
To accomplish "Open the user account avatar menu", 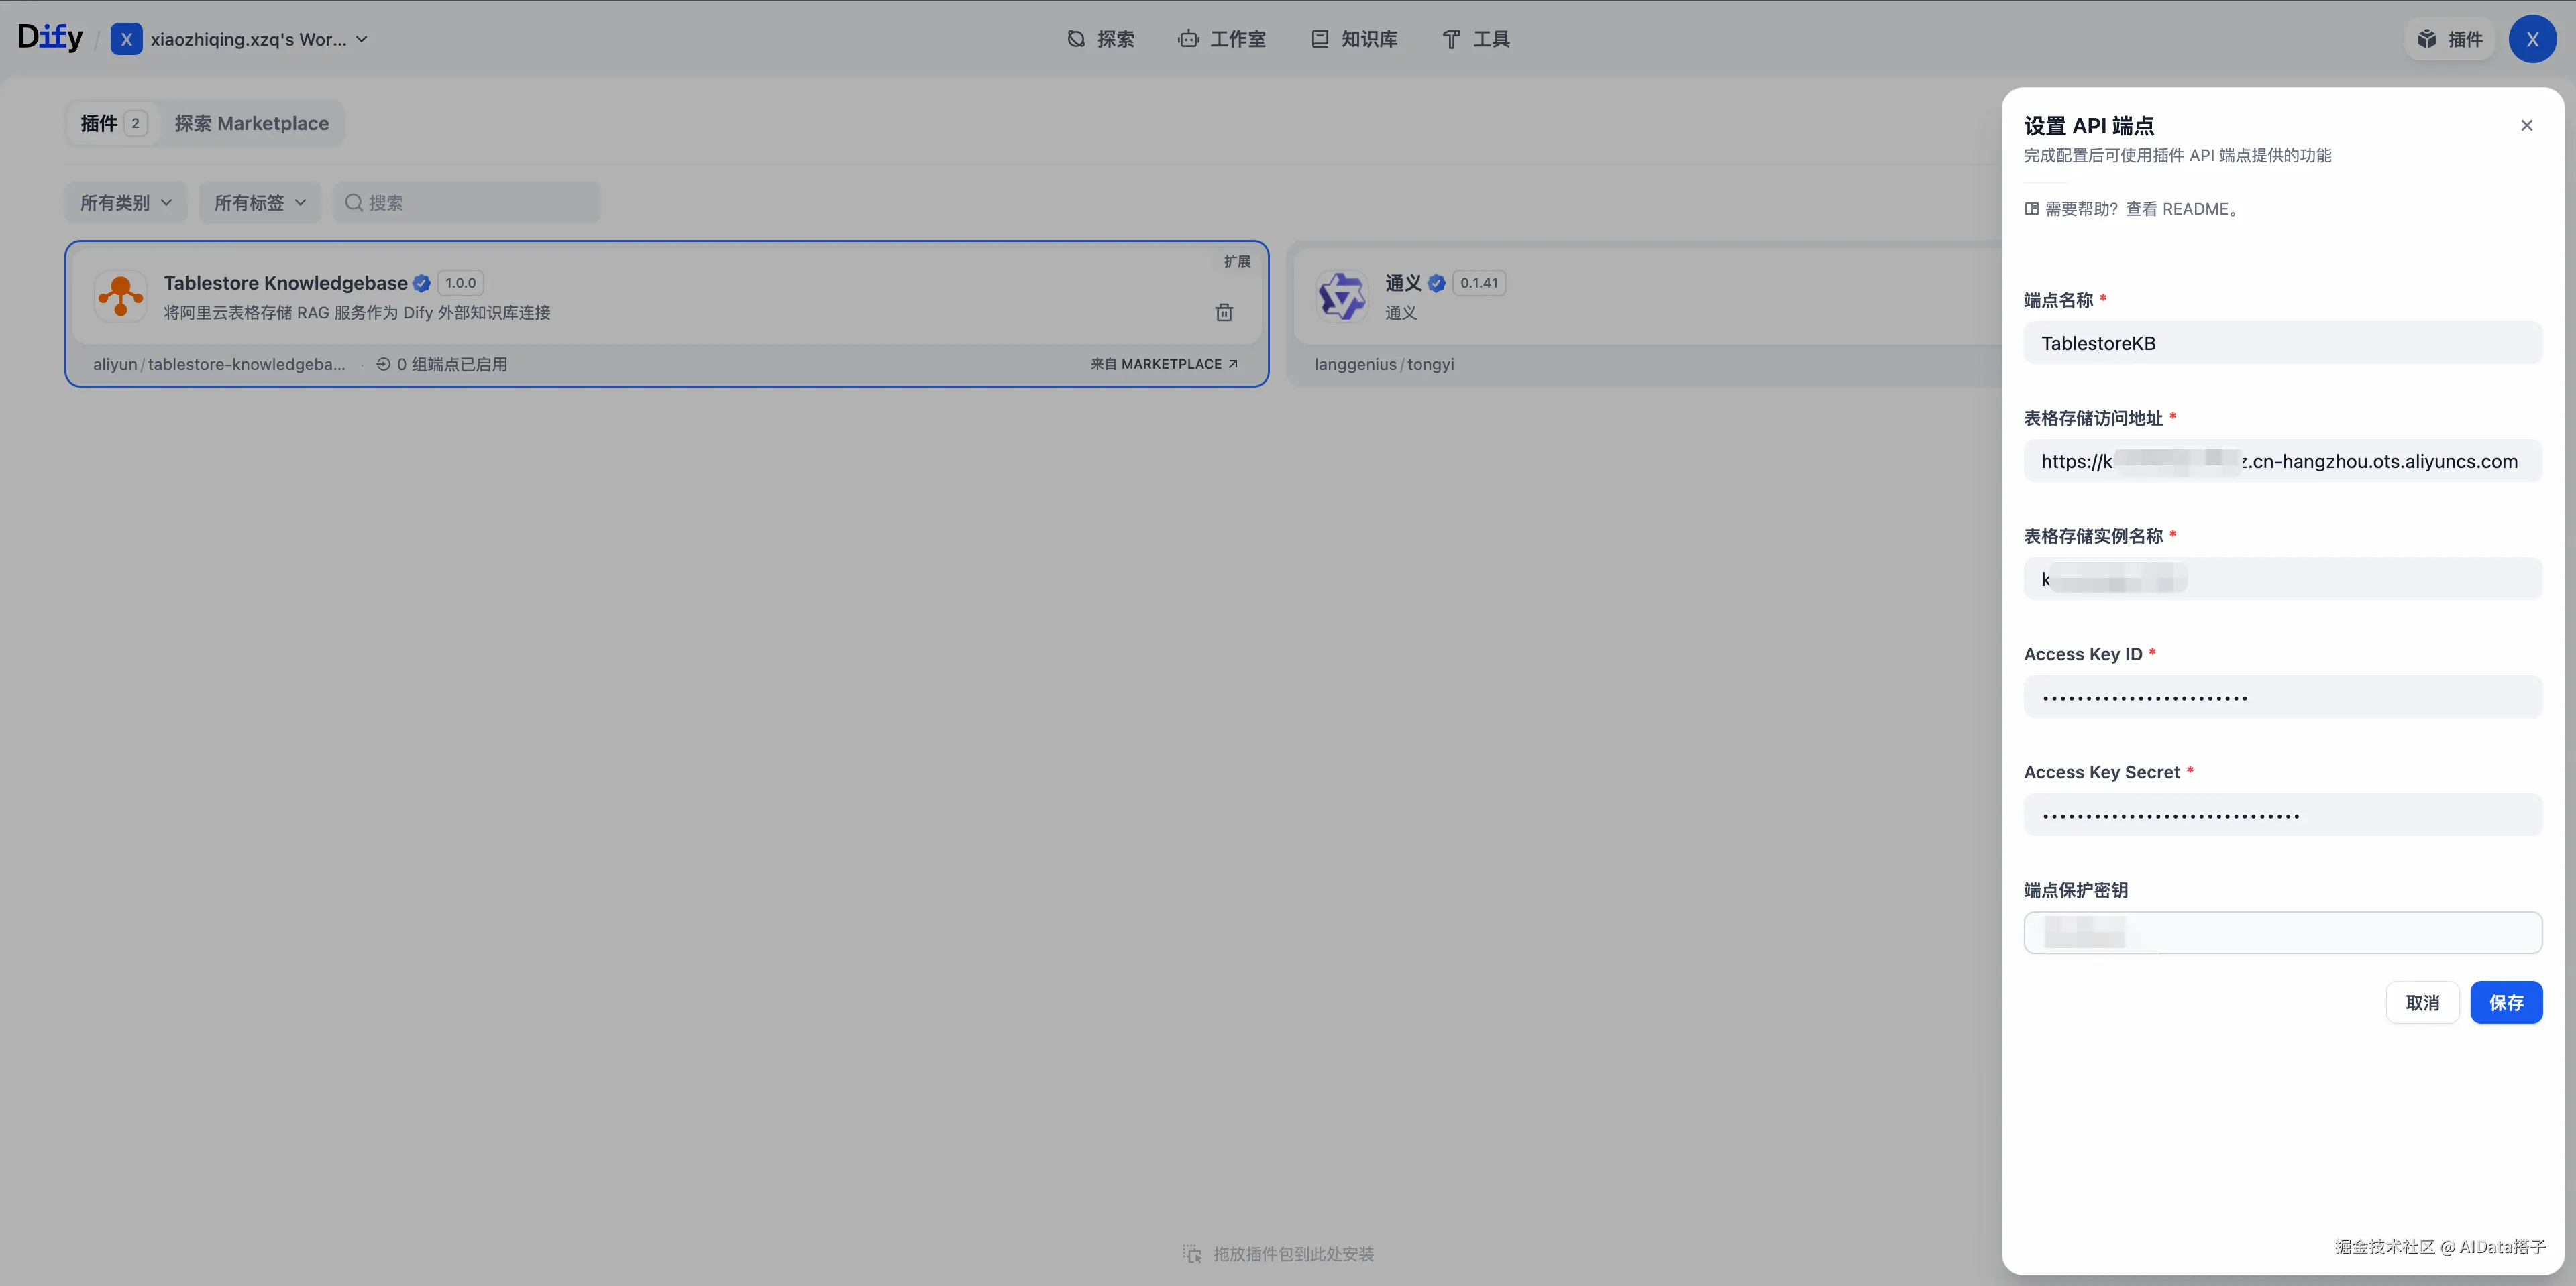I will [x=2532, y=39].
